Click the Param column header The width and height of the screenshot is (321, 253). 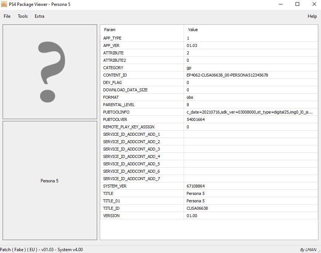click(x=110, y=30)
